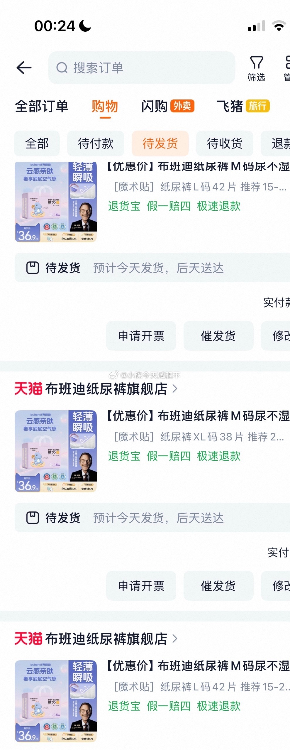Click the Tmall logo of second 布班迪 store
This screenshot has height=750, width=290.
click(x=28, y=639)
